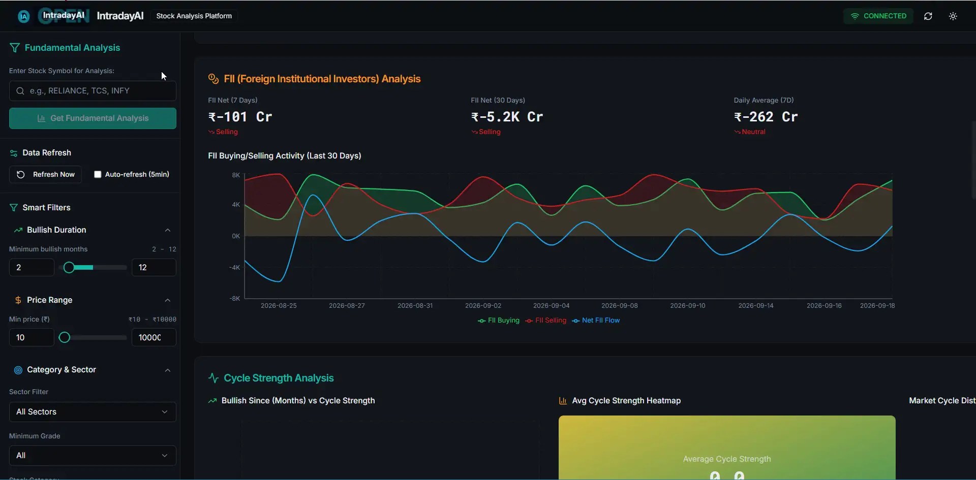
Task: Click the funnel icon beside Fundamental Analysis
Action: tap(14, 48)
